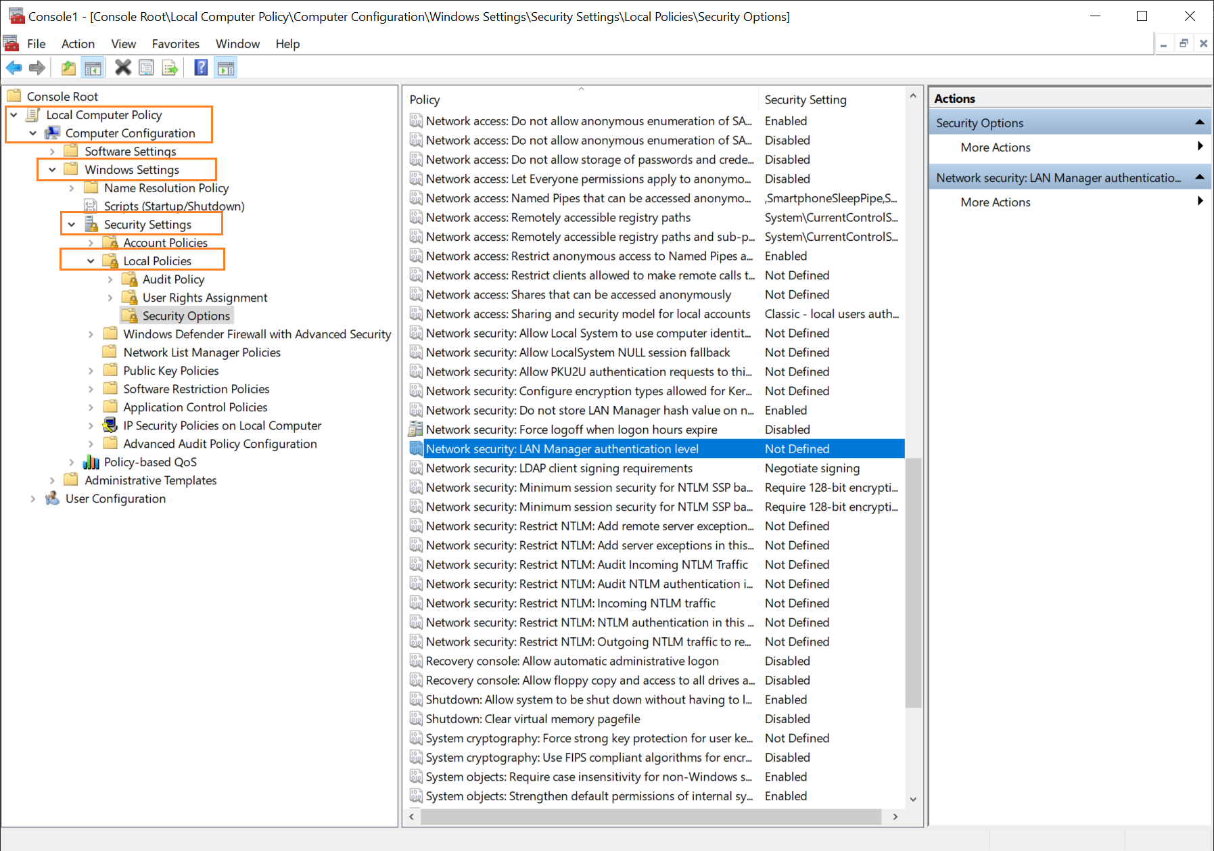Click the Local Computer Policy icon
The image size is (1214, 851).
pyautogui.click(x=32, y=114)
